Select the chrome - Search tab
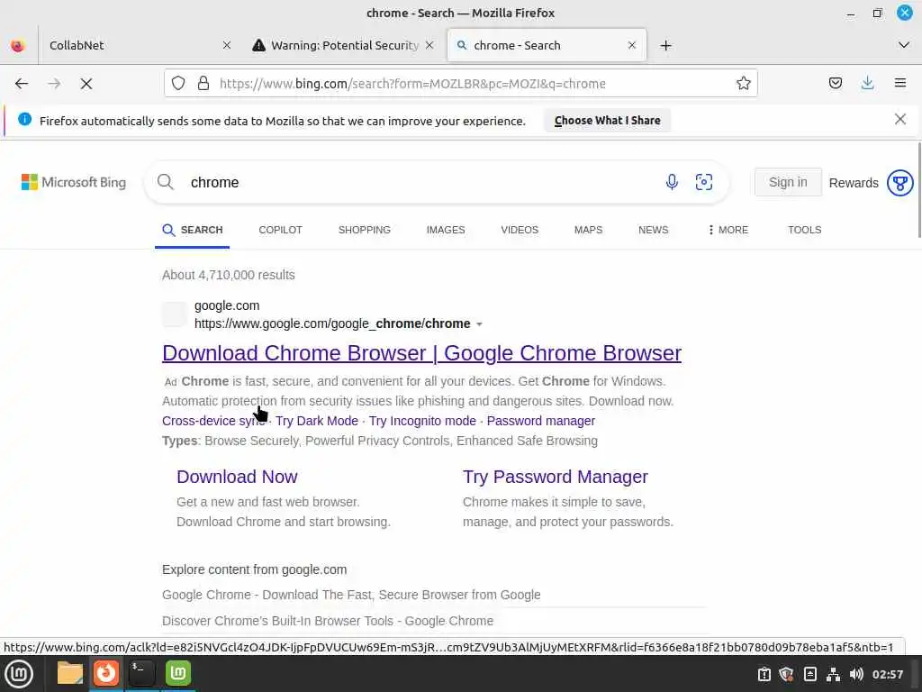922x692 pixels. [547, 45]
